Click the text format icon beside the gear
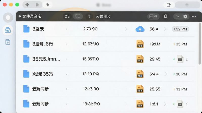This screenshot has width=202, height=113. click(x=178, y=17)
